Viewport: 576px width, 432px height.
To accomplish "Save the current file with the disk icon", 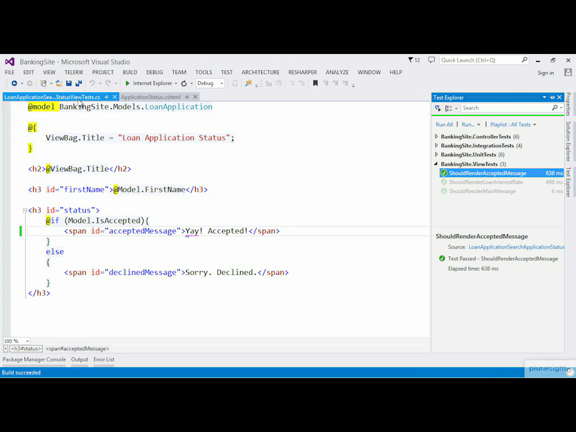I will pos(69,83).
